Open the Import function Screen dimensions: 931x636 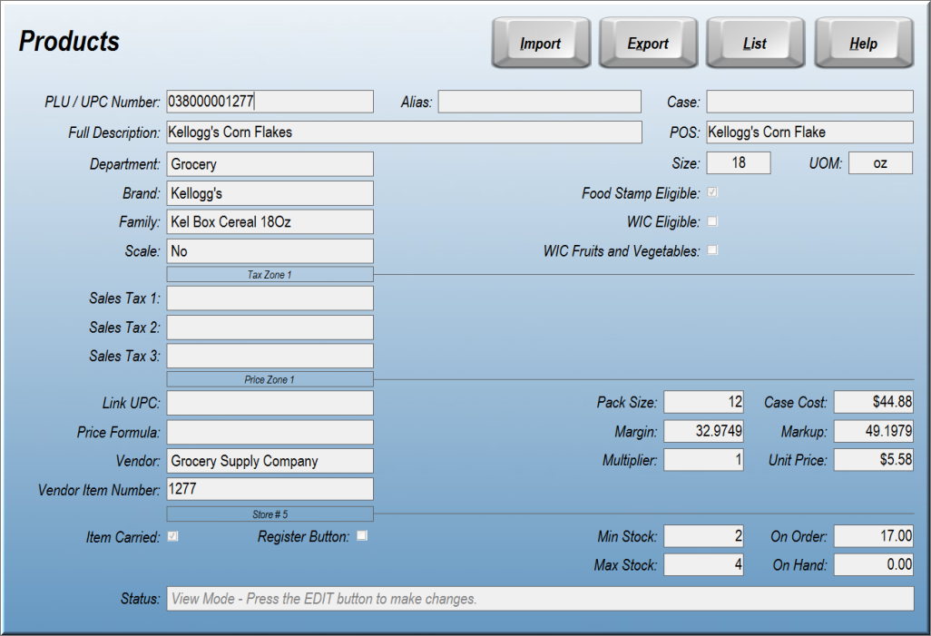(541, 43)
